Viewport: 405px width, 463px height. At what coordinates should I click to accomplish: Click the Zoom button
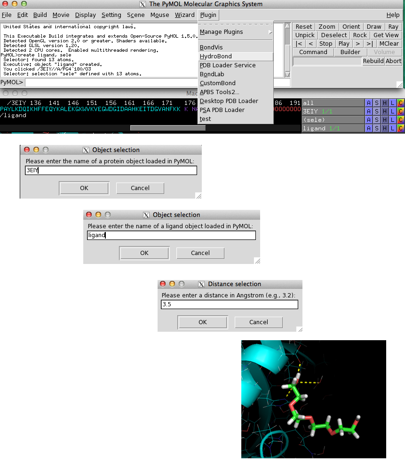click(x=327, y=26)
